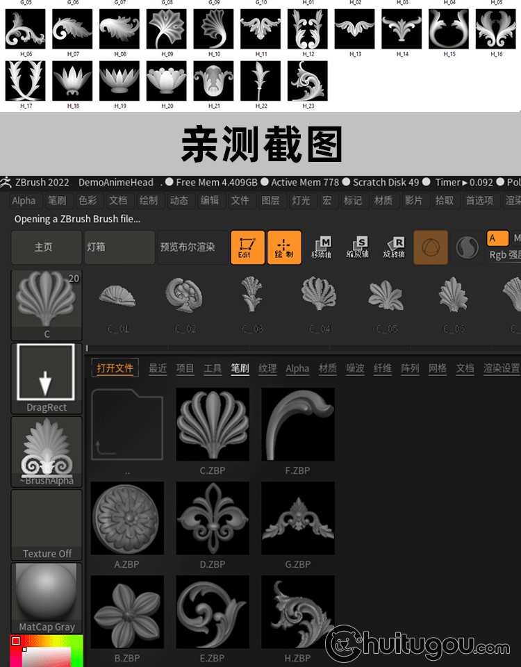Switch to the 笔刷 tab in LightBox
521x667 pixels.
click(240, 368)
